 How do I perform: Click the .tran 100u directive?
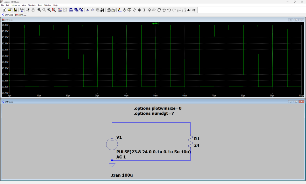click(x=122, y=175)
